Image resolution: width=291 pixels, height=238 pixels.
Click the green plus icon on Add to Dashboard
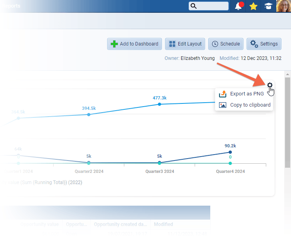pyautogui.click(x=114, y=44)
